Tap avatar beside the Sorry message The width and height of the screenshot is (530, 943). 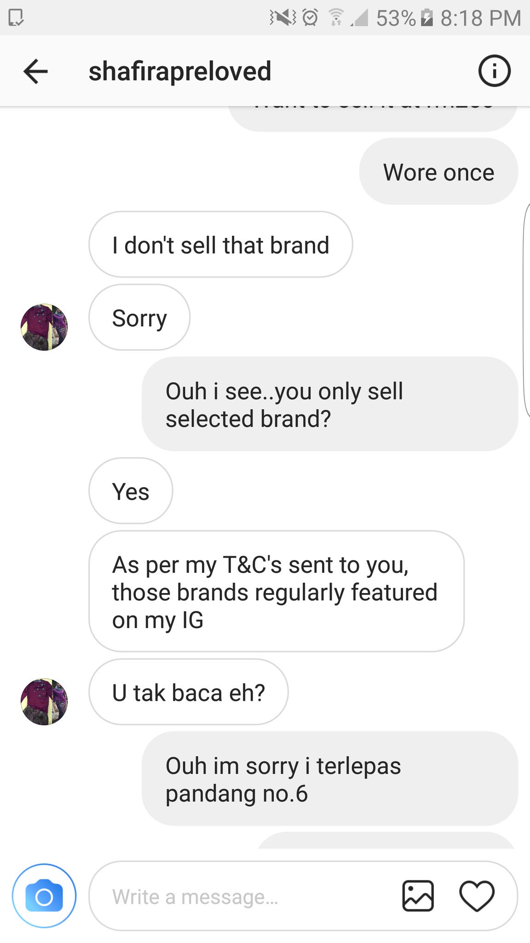44,327
